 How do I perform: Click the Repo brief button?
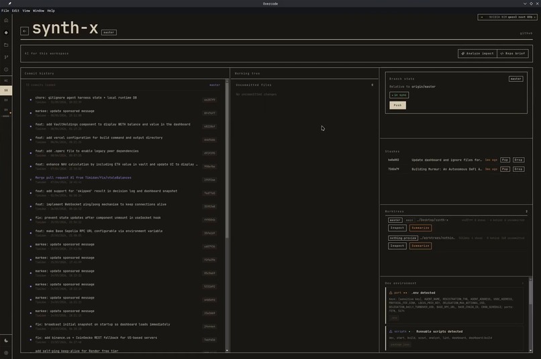(x=513, y=54)
